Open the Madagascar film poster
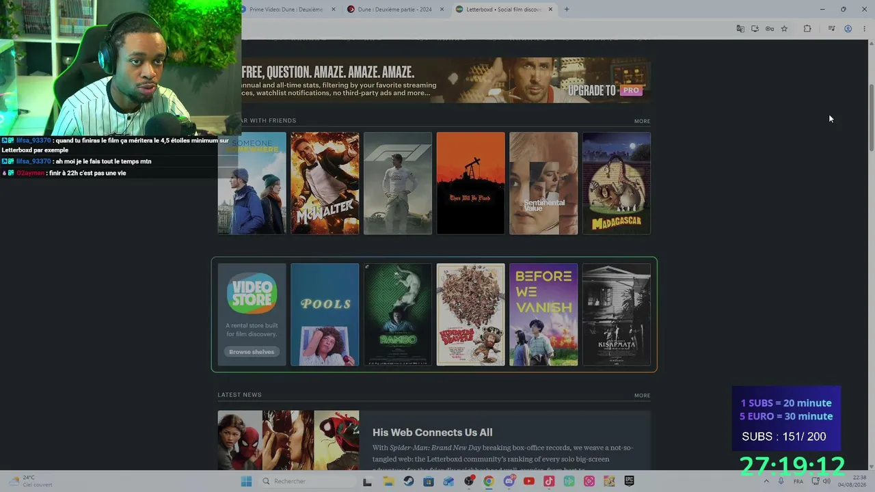Image resolution: width=875 pixels, height=492 pixels. [617, 183]
